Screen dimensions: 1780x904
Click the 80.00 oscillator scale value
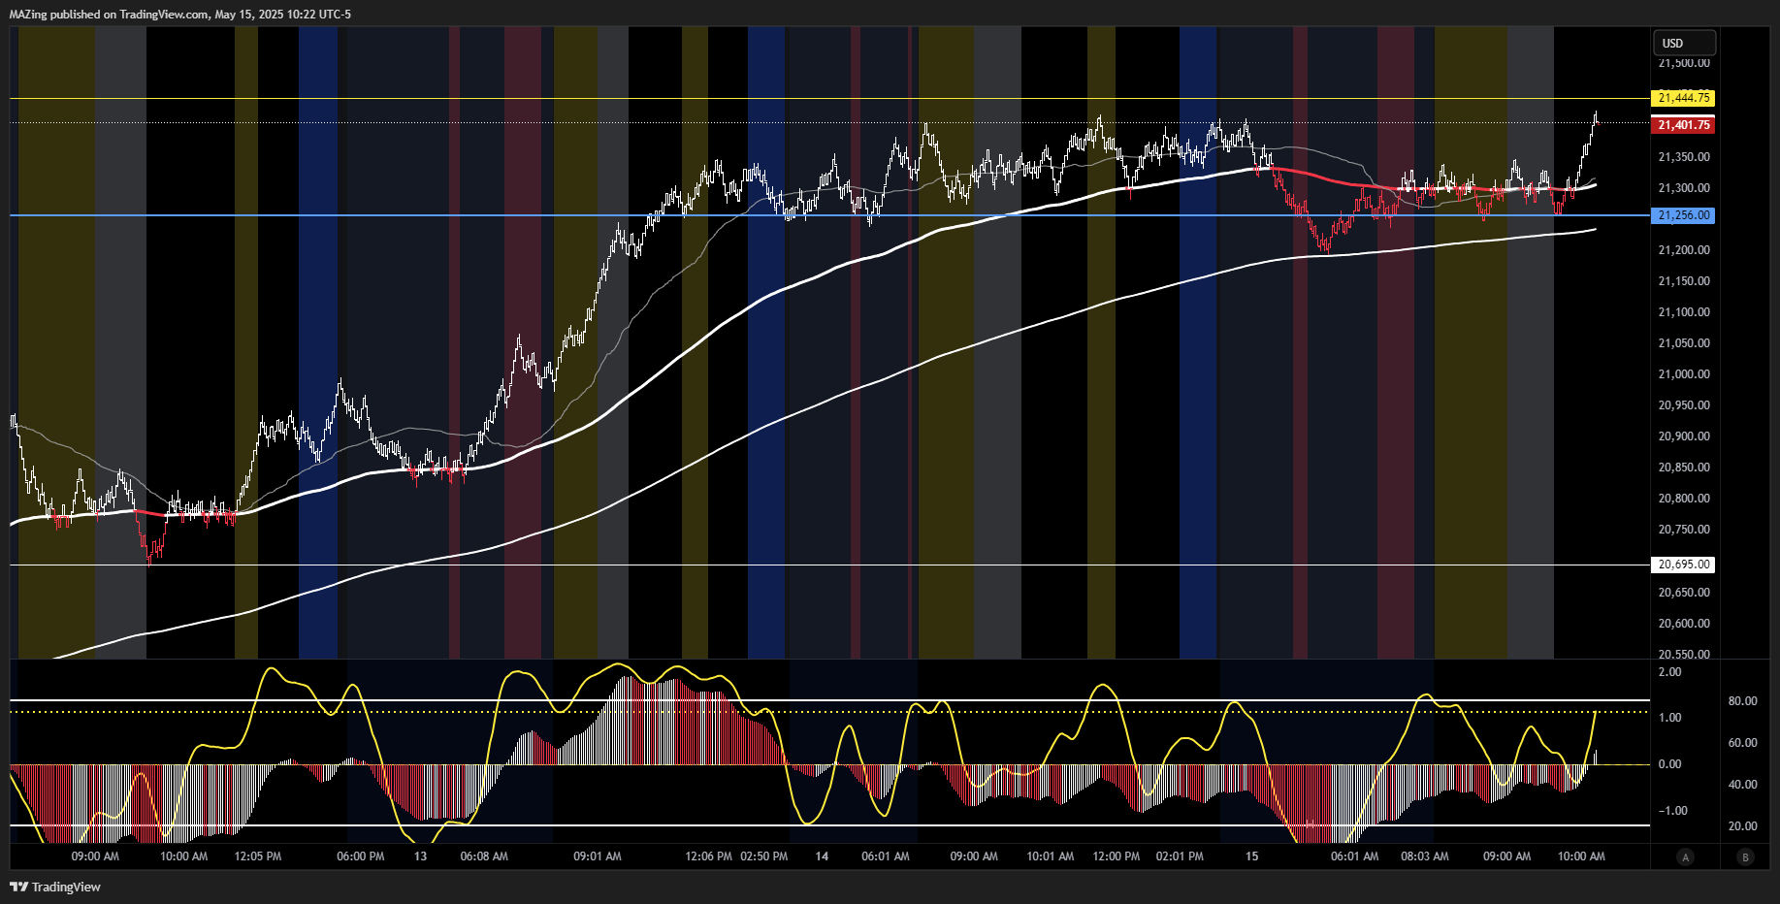1743,701
